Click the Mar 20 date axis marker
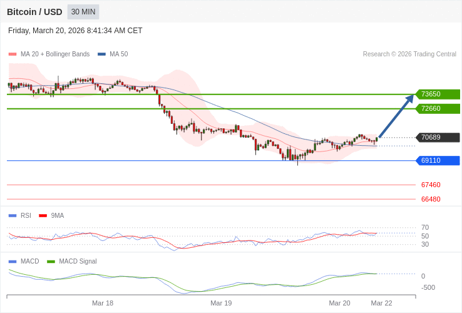Image resolution: width=462 pixels, height=313 pixels. pos(339,303)
